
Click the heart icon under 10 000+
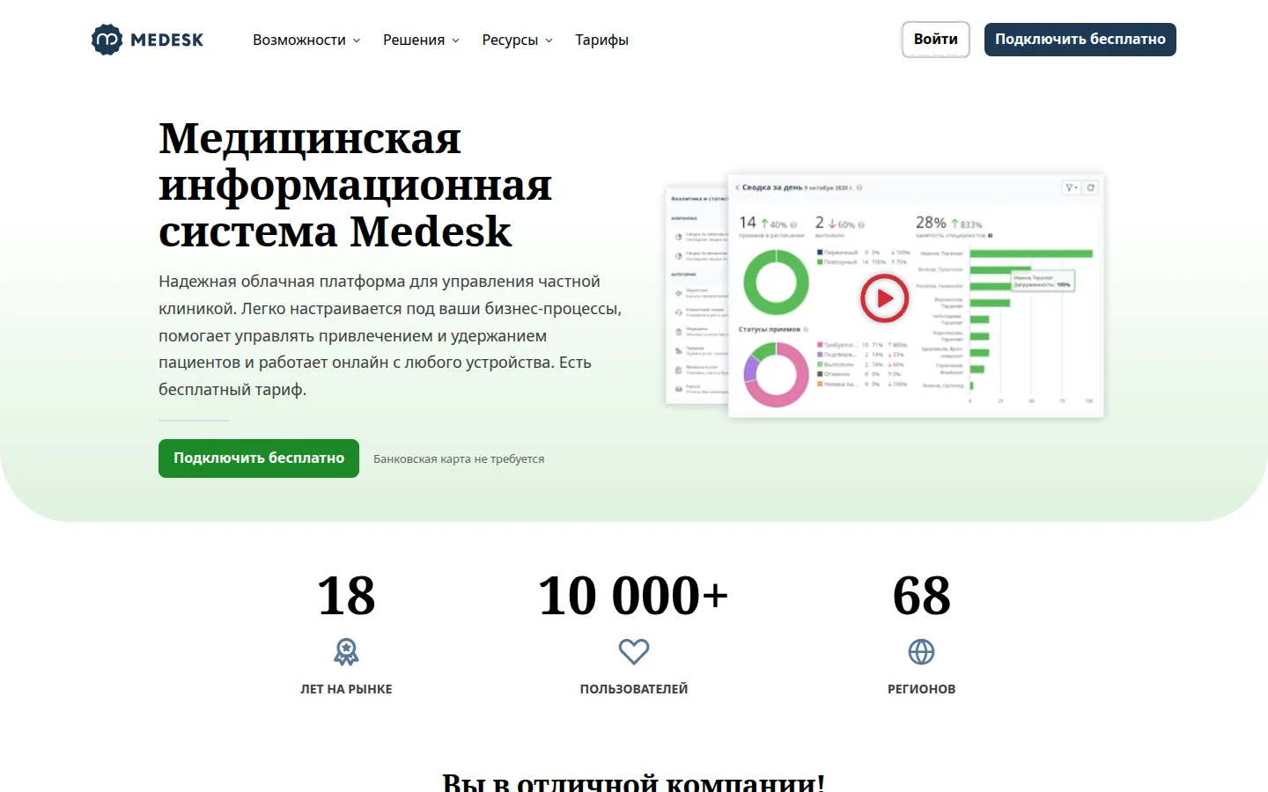point(634,652)
